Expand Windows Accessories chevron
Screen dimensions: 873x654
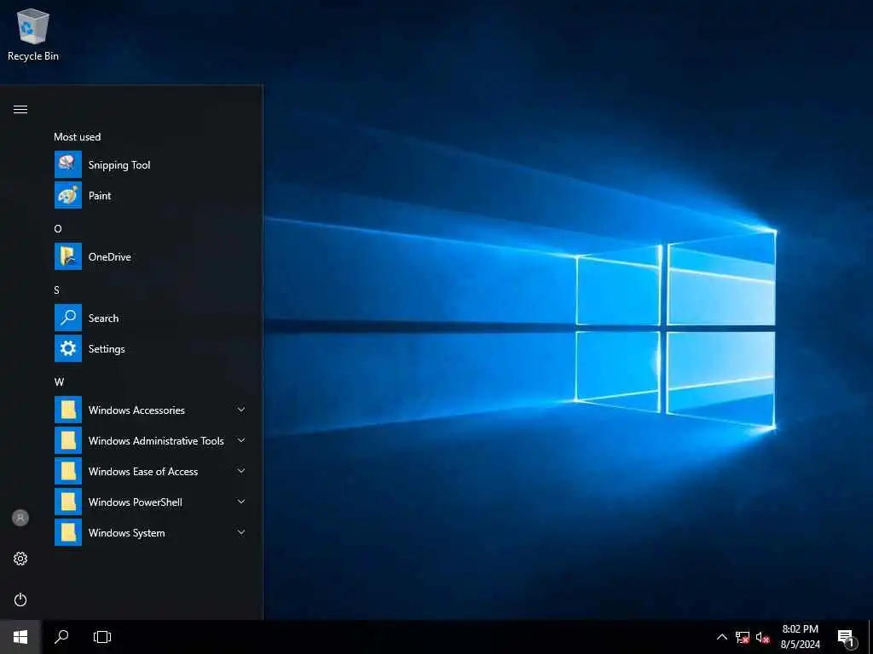[x=241, y=410]
